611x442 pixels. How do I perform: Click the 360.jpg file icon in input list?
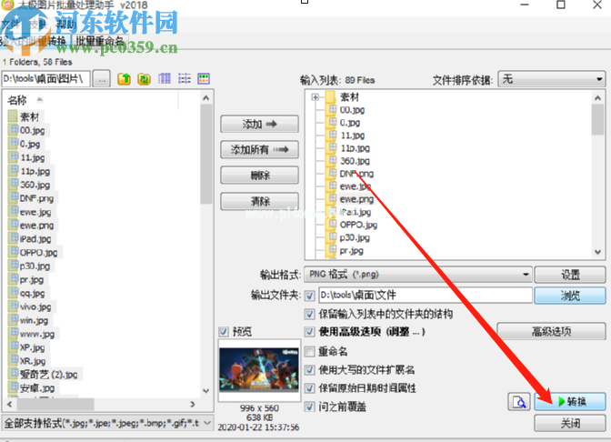coord(332,160)
